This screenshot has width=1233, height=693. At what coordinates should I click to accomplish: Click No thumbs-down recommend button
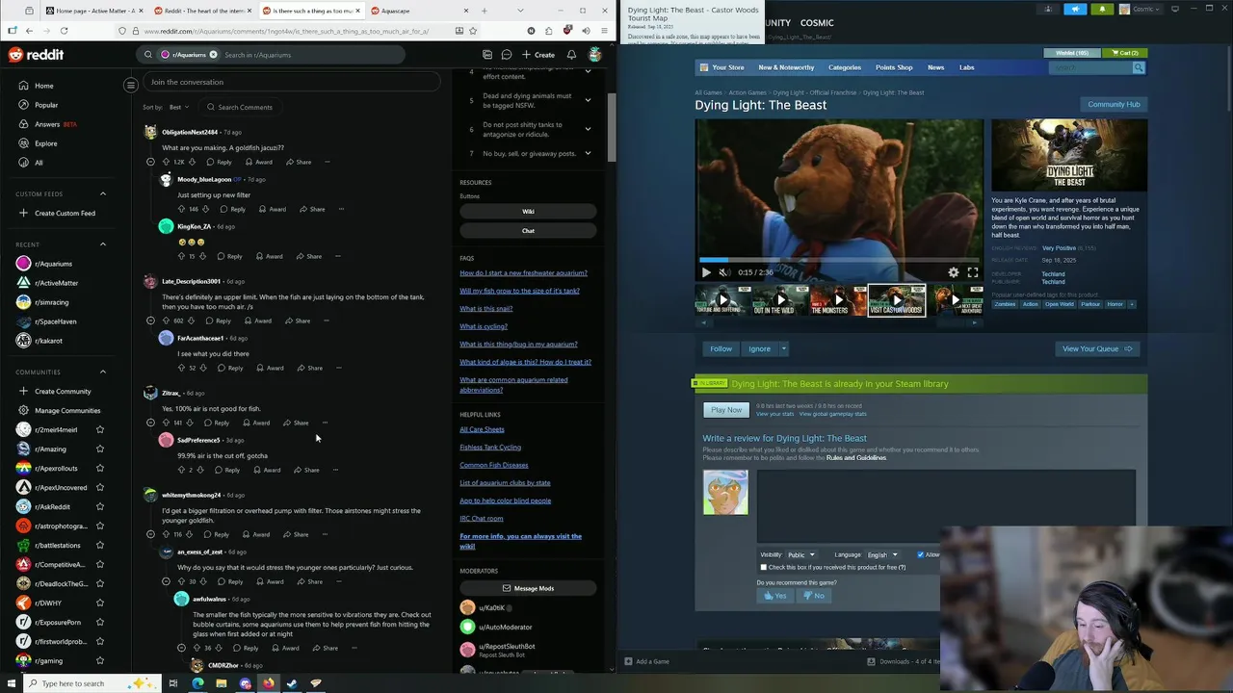[814, 596]
